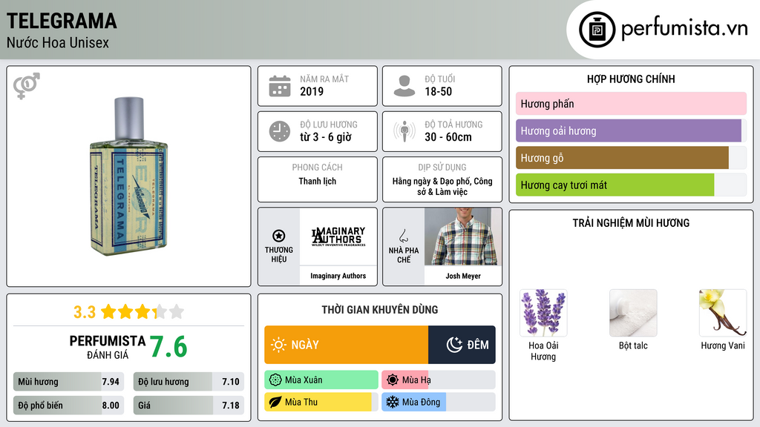Select the Hoa Oải Hương lavender note image
The width and height of the screenshot is (760, 427).
click(x=543, y=313)
